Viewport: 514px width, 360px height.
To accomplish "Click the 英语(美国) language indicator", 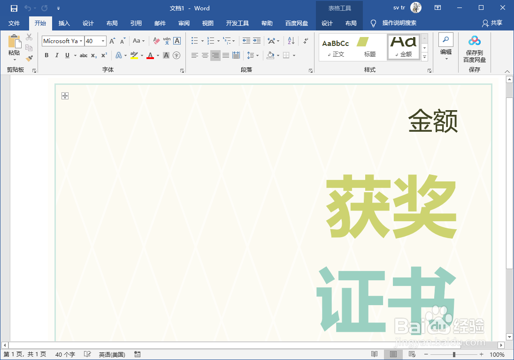I will (x=112, y=354).
